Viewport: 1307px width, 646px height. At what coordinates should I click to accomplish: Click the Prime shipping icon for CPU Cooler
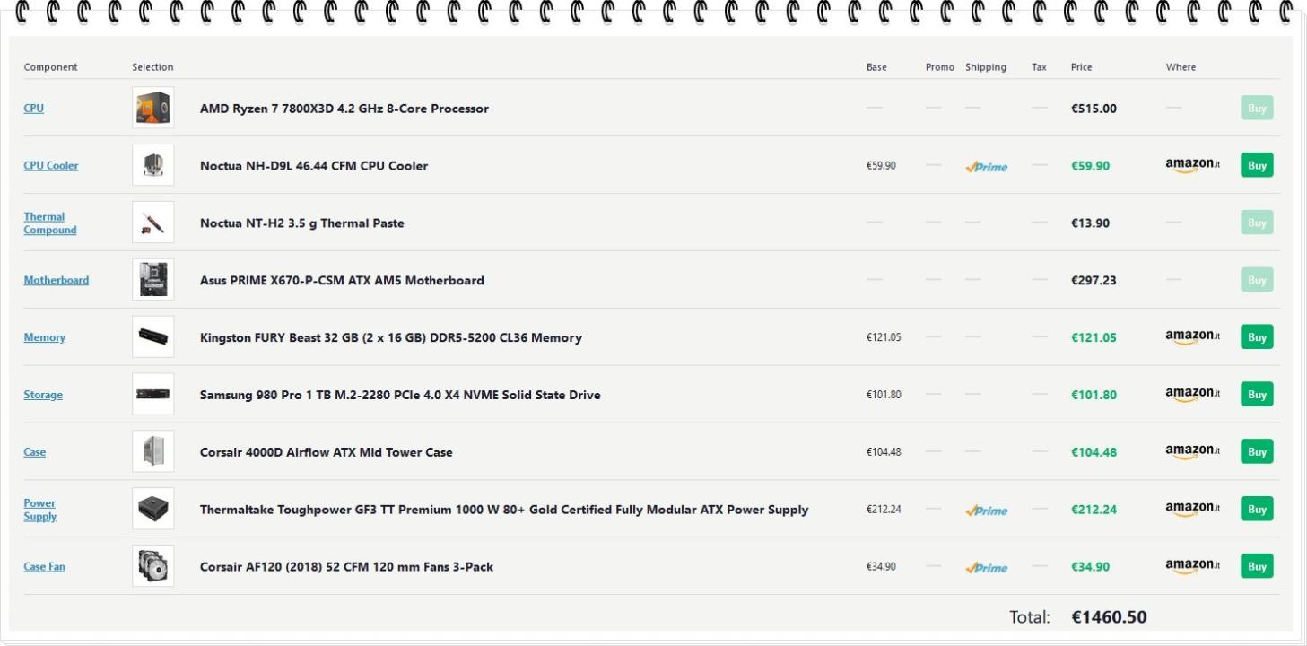pyautogui.click(x=986, y=167)
